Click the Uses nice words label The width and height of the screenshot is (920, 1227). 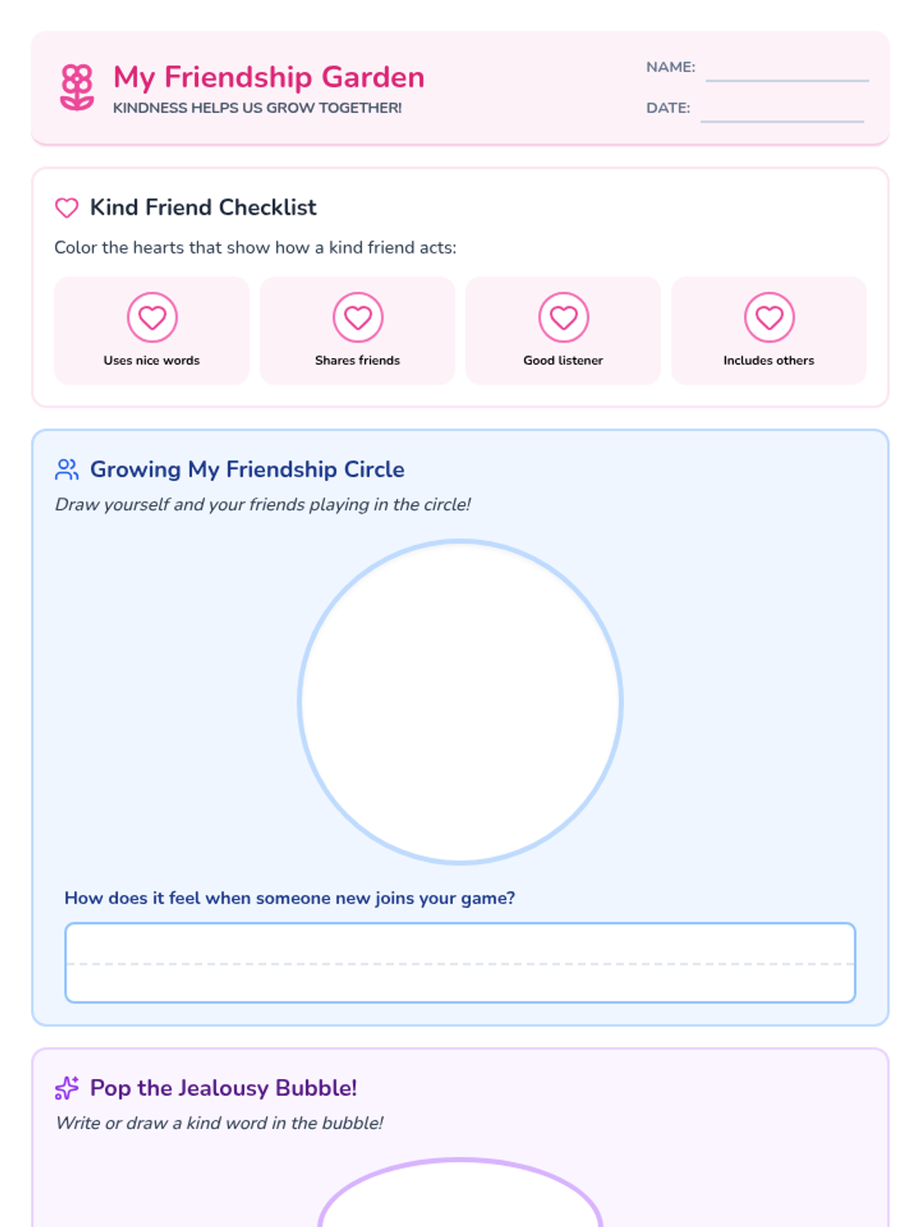click(152, 360)
